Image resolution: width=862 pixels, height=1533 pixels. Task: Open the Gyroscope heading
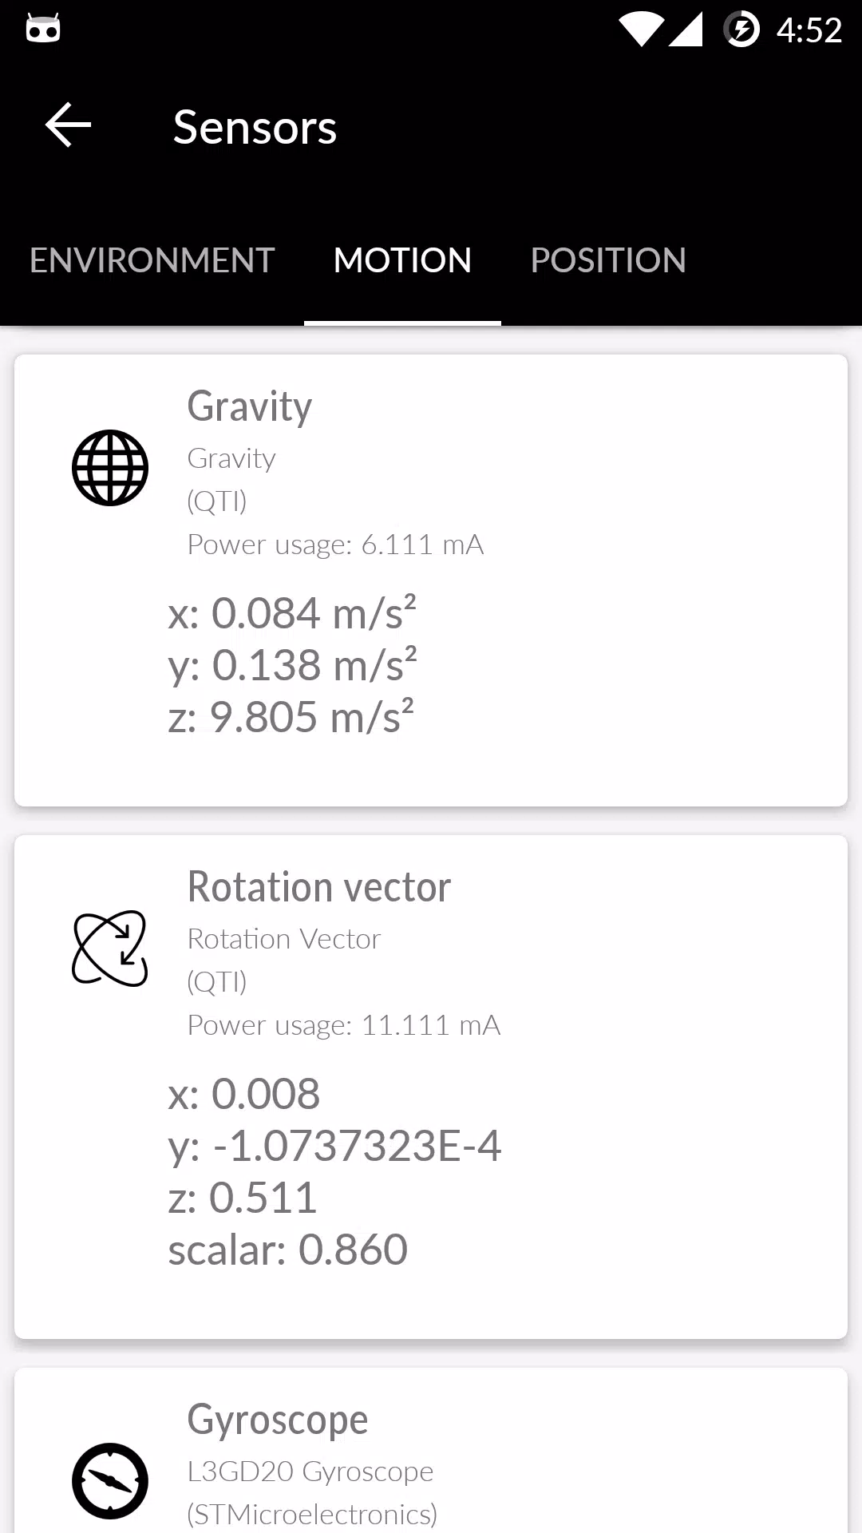(277, 1420)
